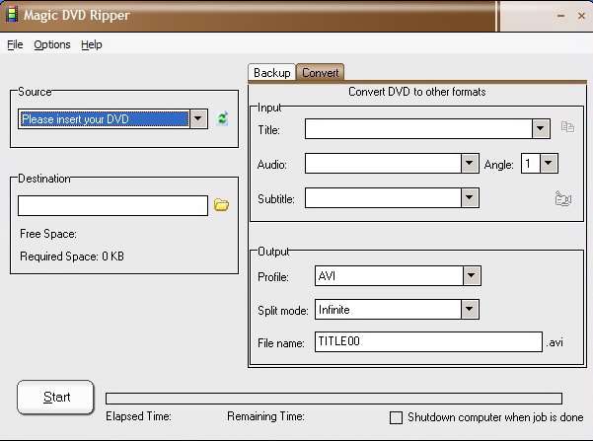Click the job progress bar
The width and height of the screenshot is (593, 441).
(x=334, y=399)
